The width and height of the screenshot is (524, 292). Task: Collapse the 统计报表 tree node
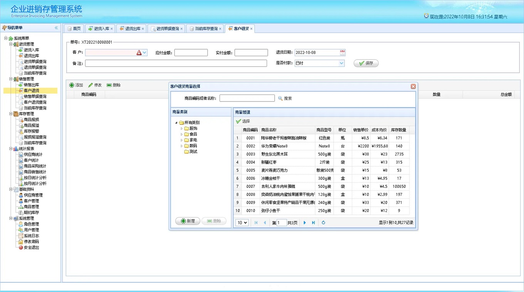point(11,149)
